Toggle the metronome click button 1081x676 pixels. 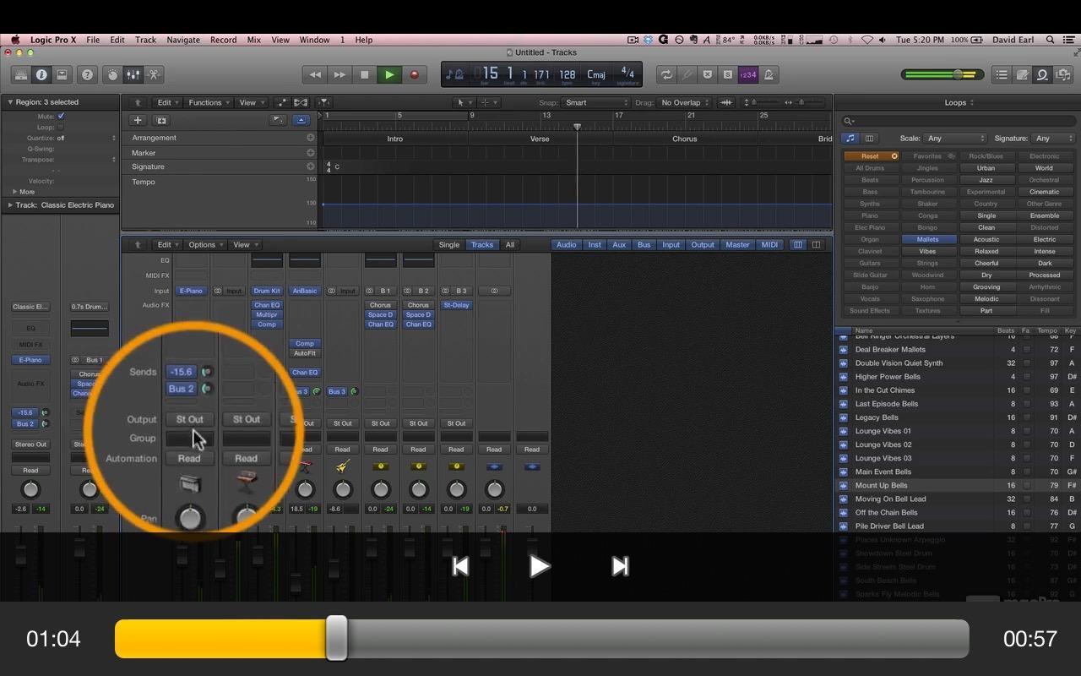769,74
